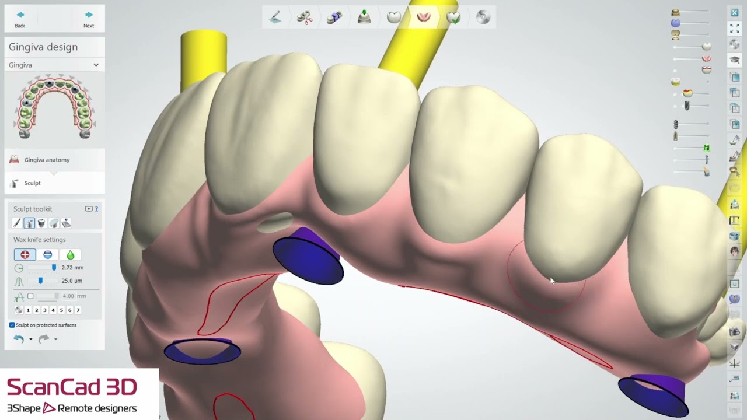Image resolution: width=747 pixels, height=420 pixels.
Task: Redo the sculpt action
Action: tap(44, 339)
